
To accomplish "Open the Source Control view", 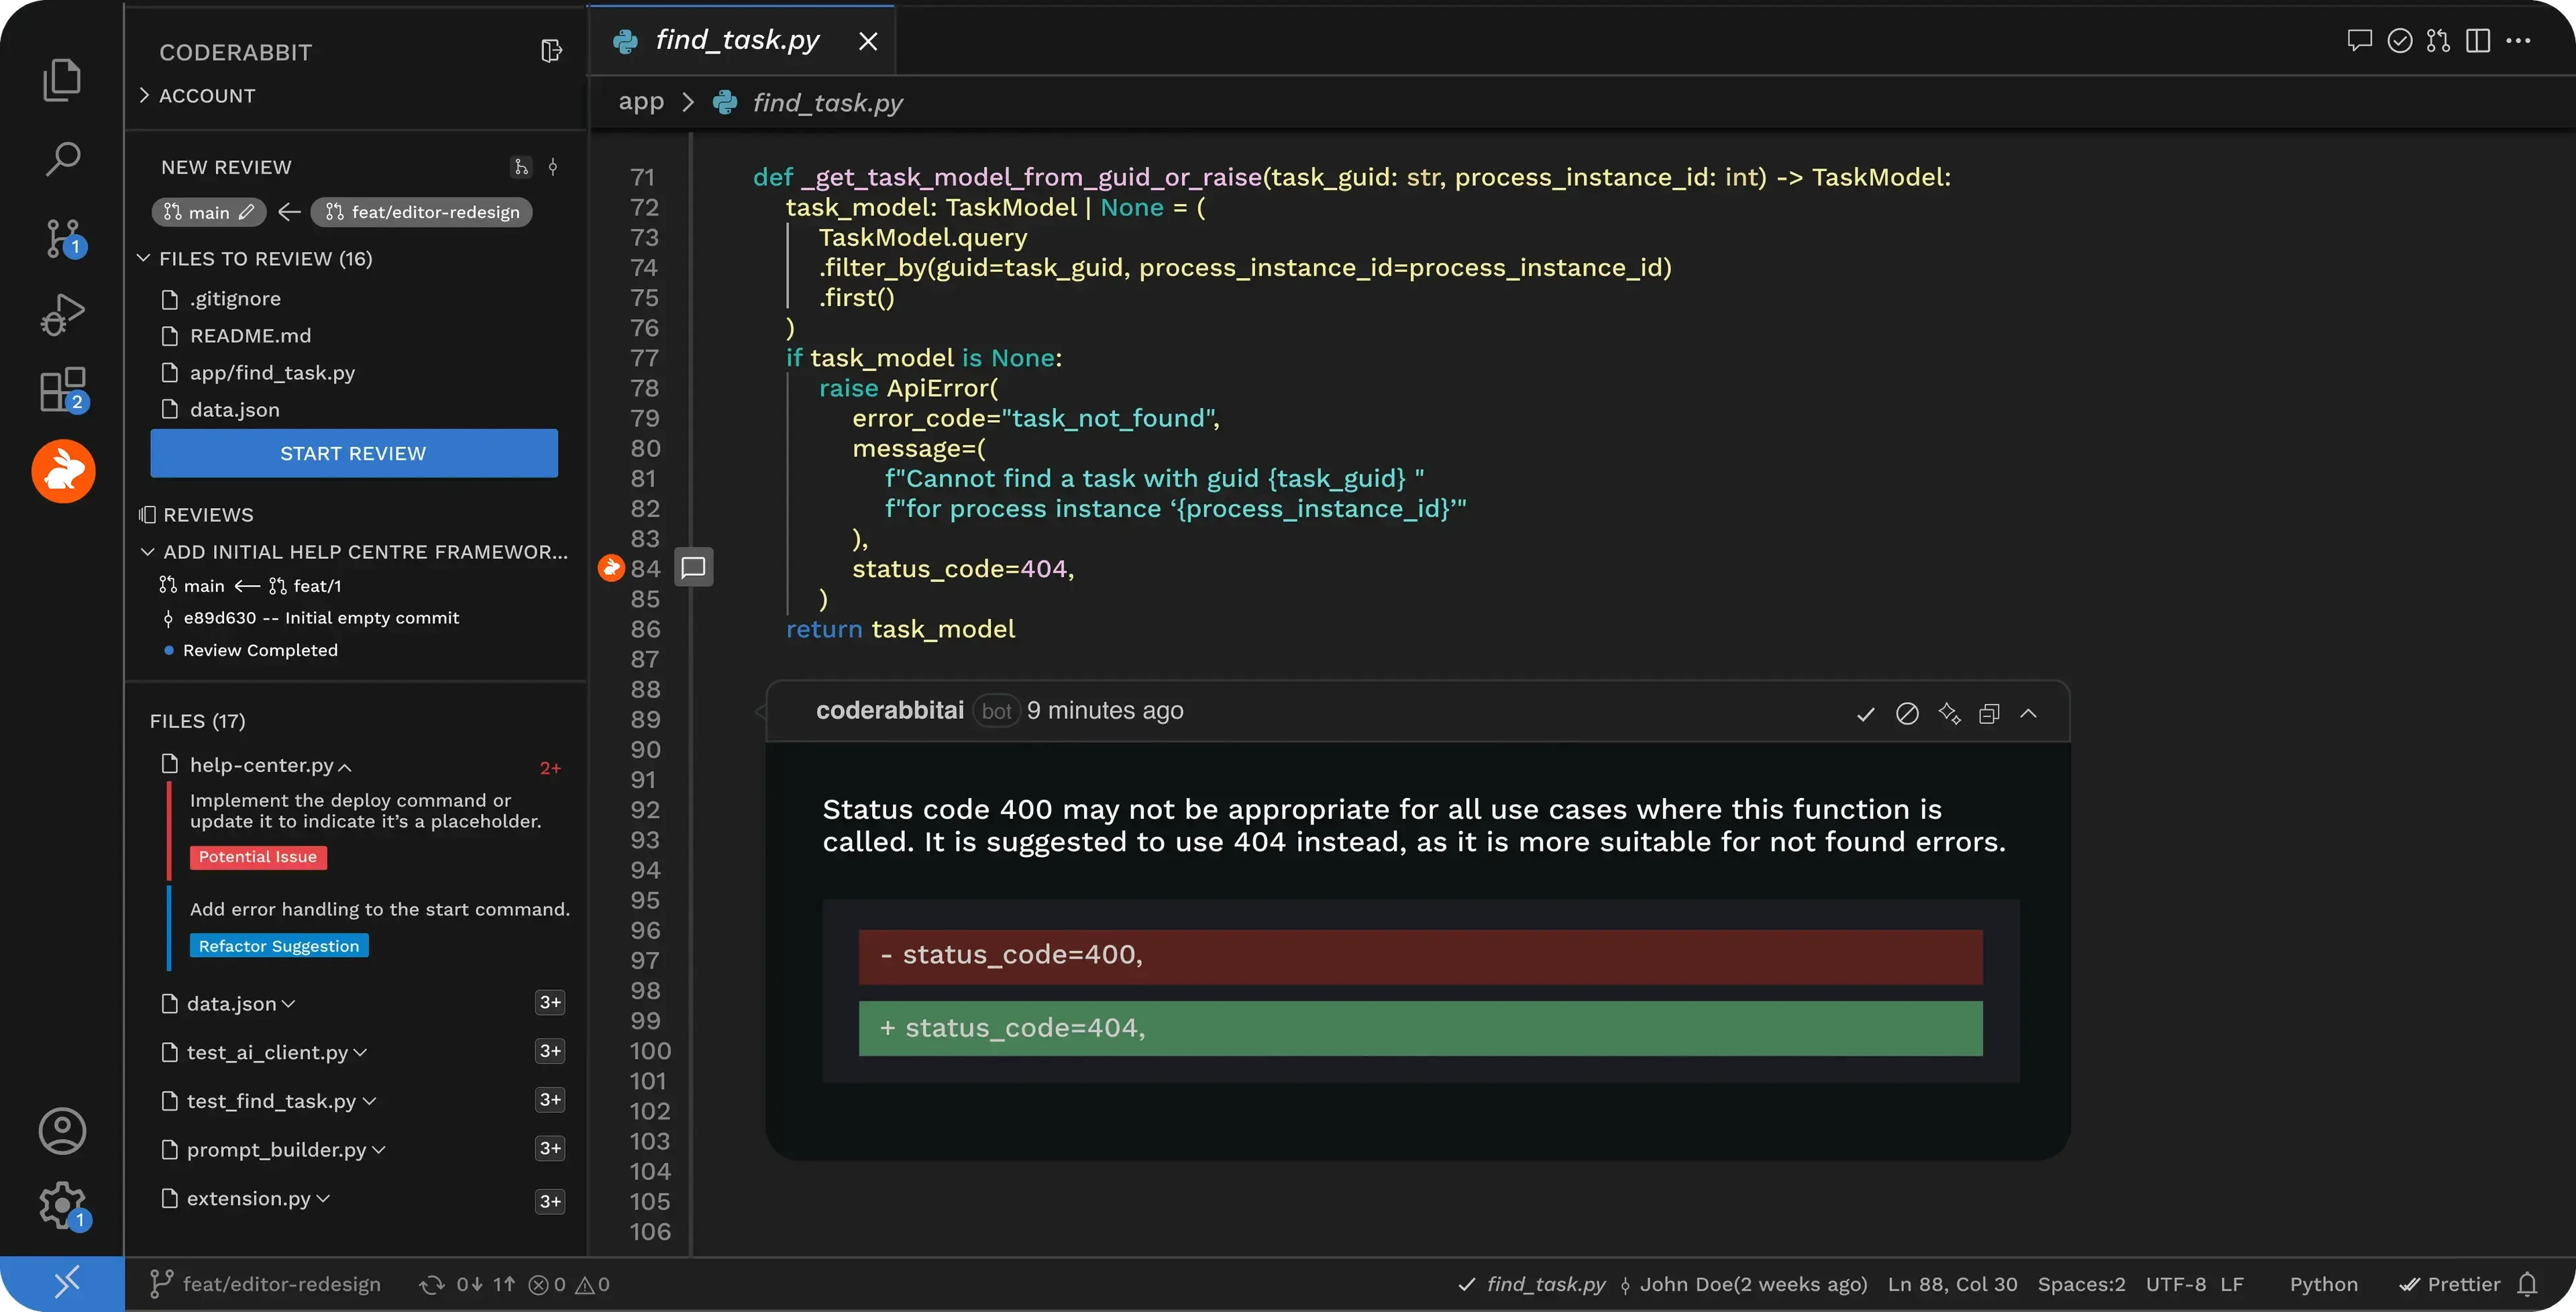I will tap(63, 238).
